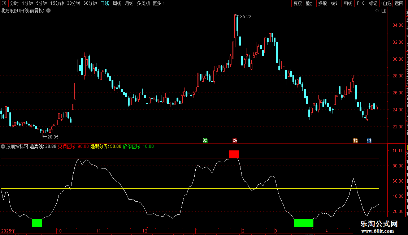Click the 复权 button
The height and width of the screenshot is (235, 408).
click(298, 3)
